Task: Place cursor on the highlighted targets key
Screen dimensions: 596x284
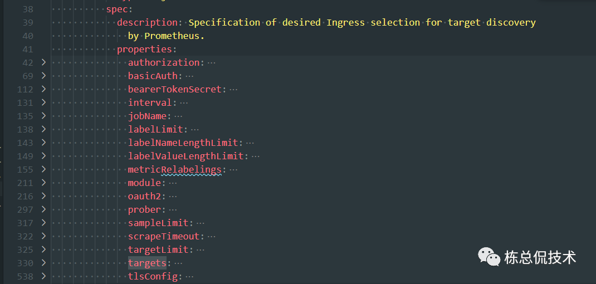Action: pos(147,263)
